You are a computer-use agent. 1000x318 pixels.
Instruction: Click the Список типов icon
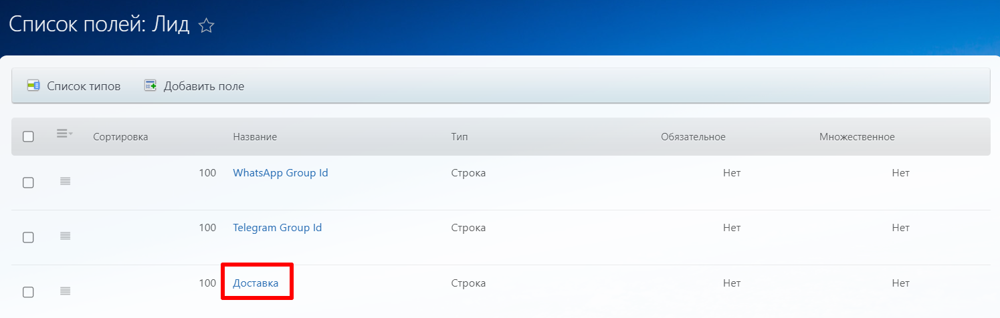click(33, 86)
